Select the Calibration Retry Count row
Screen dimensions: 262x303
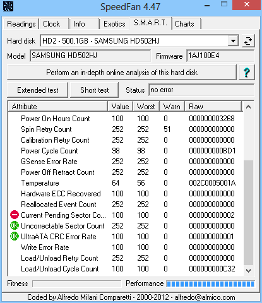(126, 140)
